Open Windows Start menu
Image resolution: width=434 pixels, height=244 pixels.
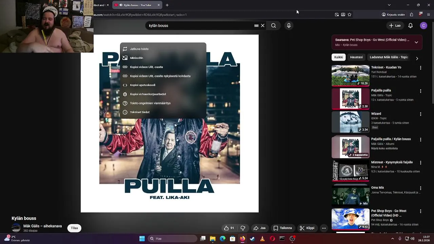pos(142,239)
